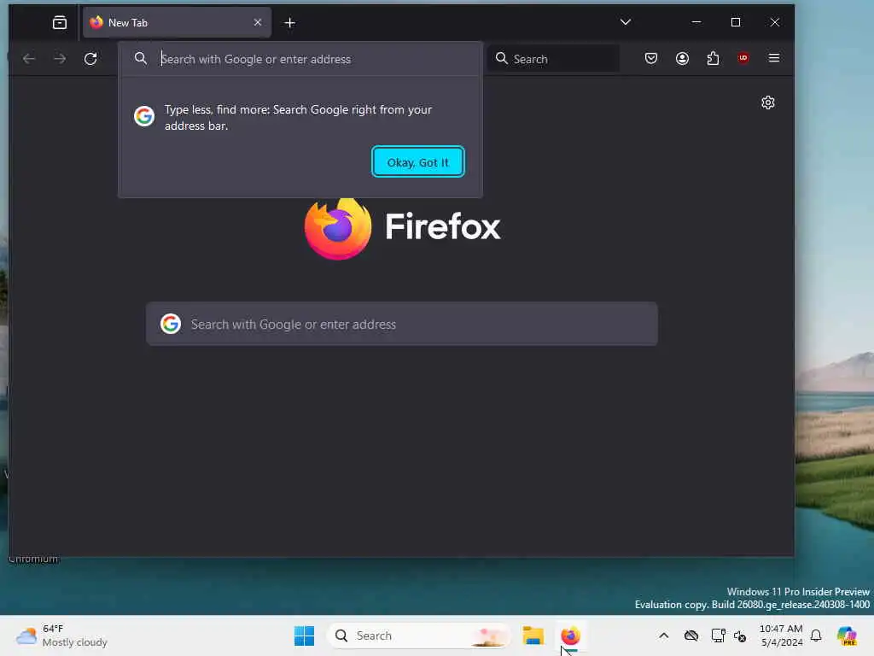Open the Windows Start menu

[304, 635]
